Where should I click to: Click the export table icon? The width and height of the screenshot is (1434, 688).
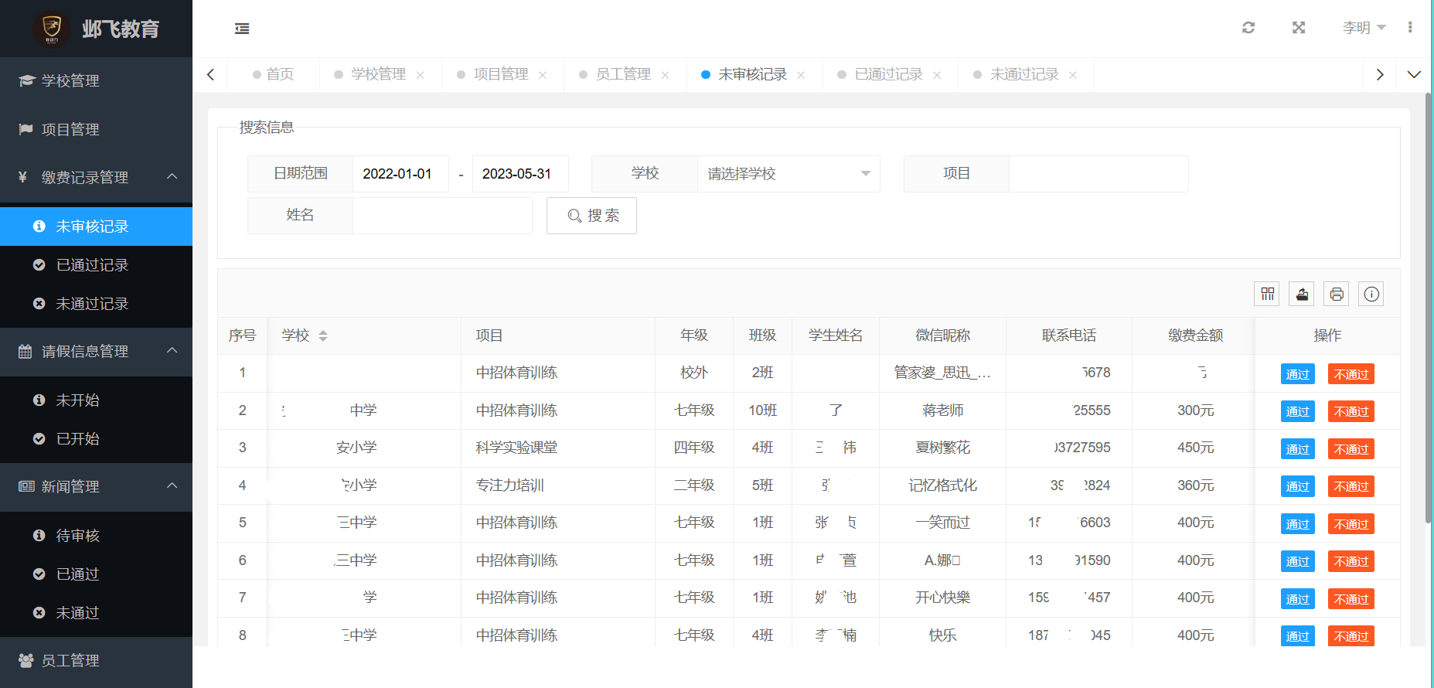pyautogui.click(x=1302, y=294)
